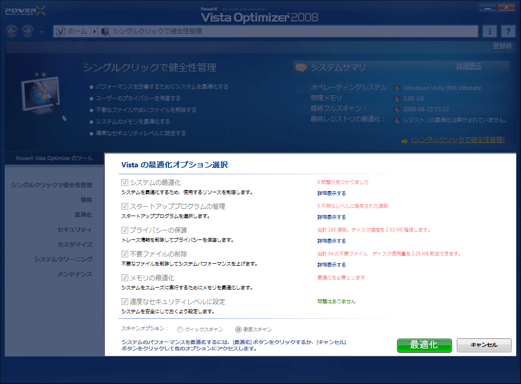This screenshot has height=384, width=521.
Task: Open 詳細表示する for プライバシーの保護
Action: 332,241
